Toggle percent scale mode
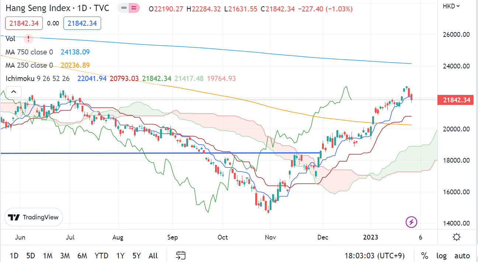The image size is (478, 262). click(425, 256)
